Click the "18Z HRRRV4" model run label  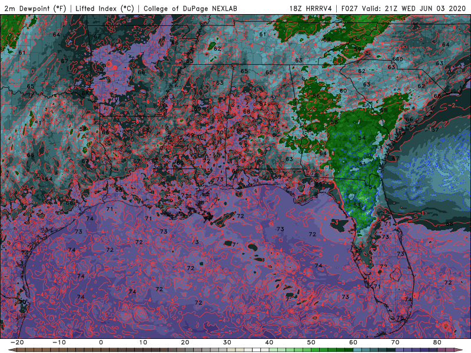(311, 8)
